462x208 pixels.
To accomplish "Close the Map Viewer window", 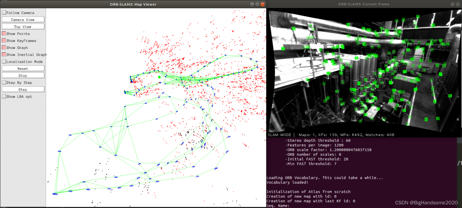I will 263,4.
